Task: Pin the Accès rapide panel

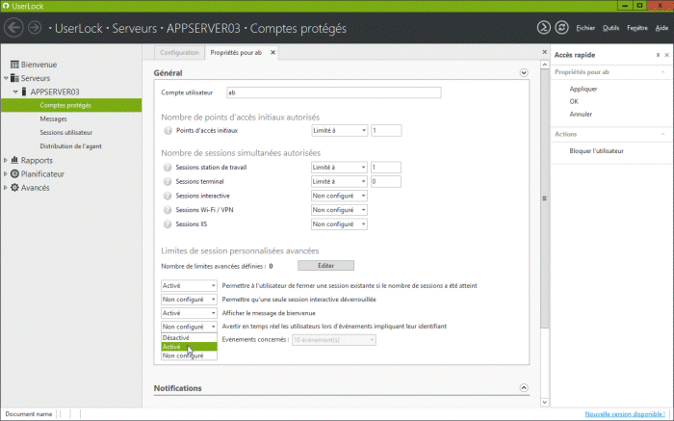Action: tap(658, 55)
